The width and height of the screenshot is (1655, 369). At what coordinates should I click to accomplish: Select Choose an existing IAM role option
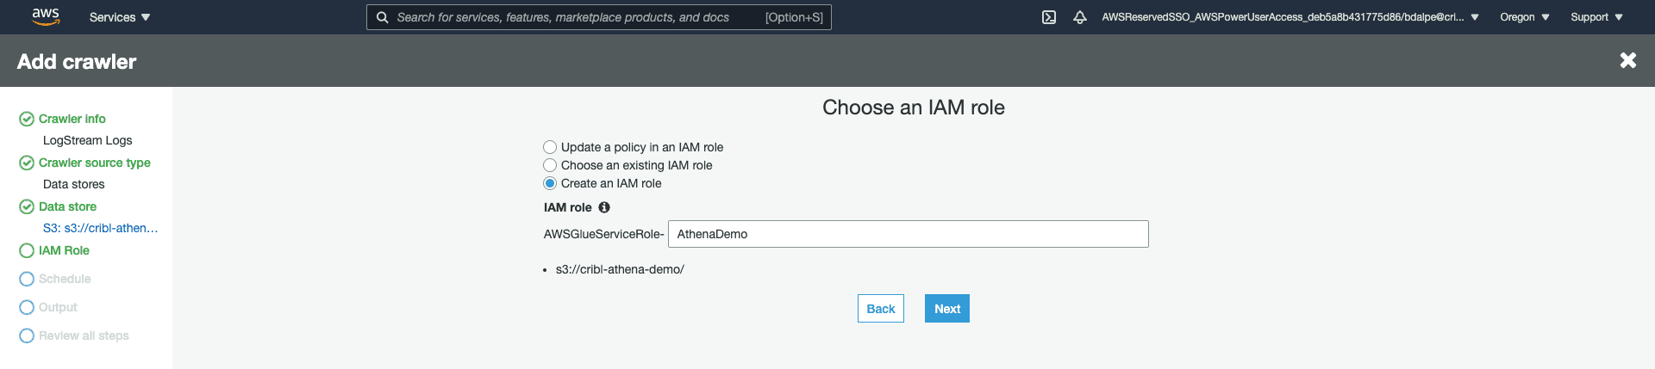click(x=550, y=165)
